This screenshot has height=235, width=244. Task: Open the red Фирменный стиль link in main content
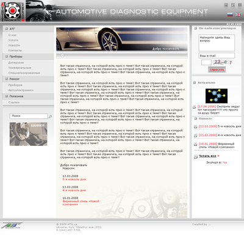pos(81,203)
